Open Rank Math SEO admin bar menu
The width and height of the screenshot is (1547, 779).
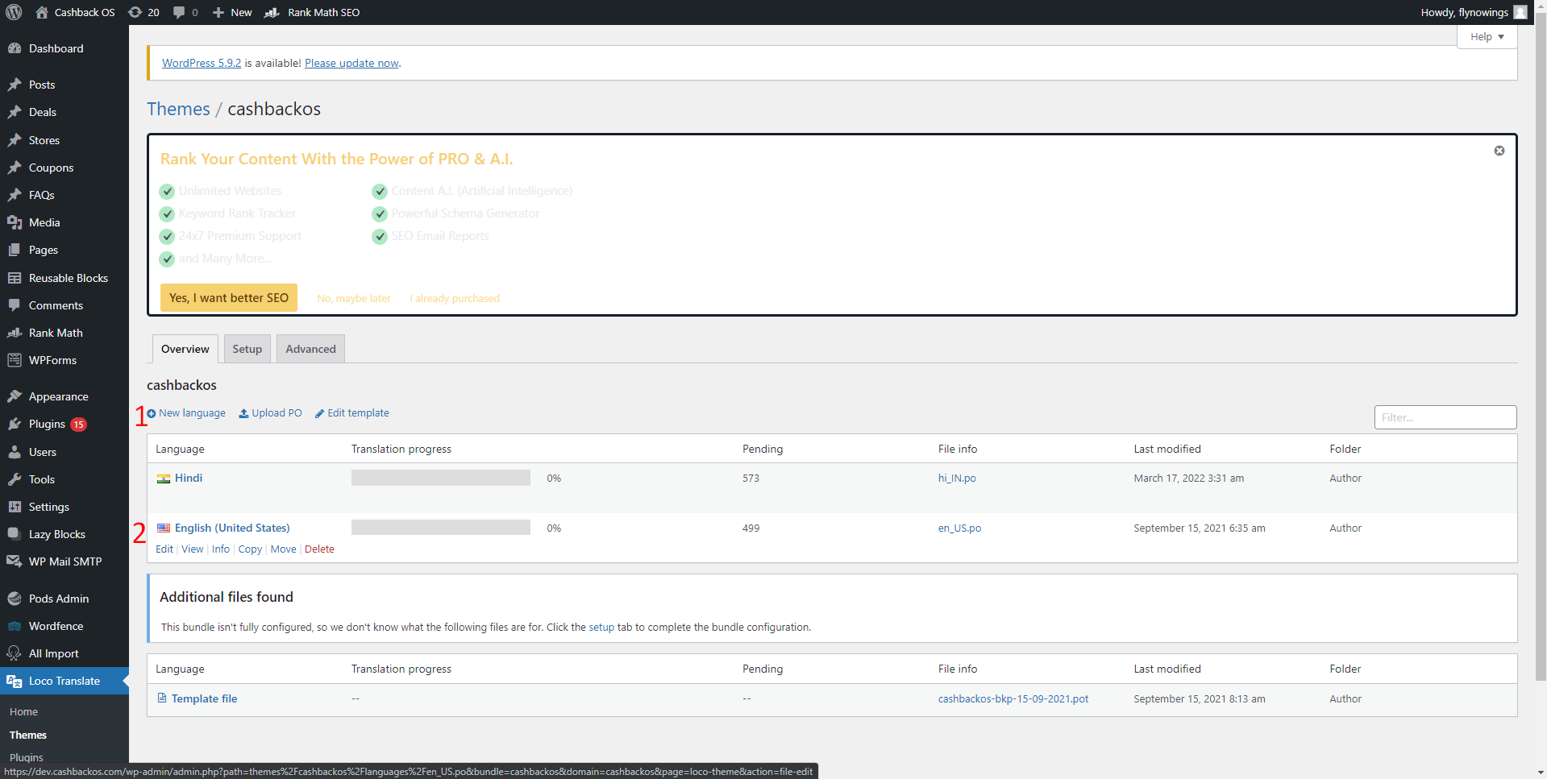click(313, 12)
